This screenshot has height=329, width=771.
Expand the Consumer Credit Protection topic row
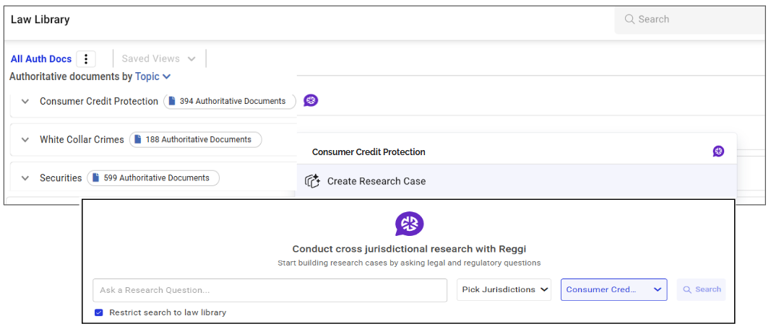(25, 102)
